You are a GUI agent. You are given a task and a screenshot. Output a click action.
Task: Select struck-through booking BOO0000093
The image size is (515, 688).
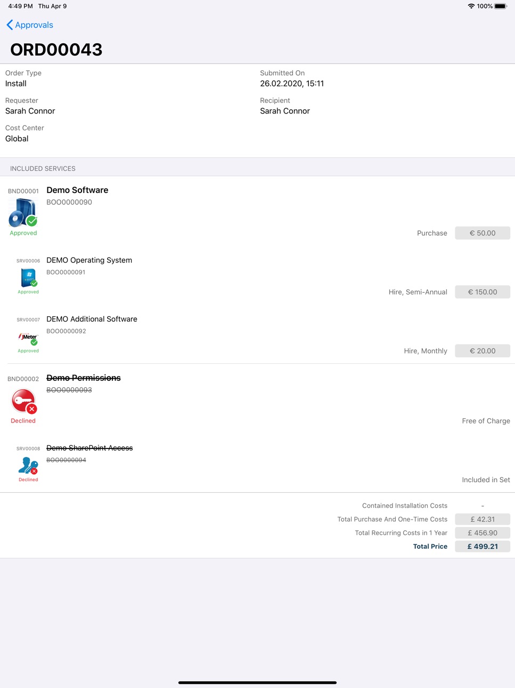[x=69, y=390]
